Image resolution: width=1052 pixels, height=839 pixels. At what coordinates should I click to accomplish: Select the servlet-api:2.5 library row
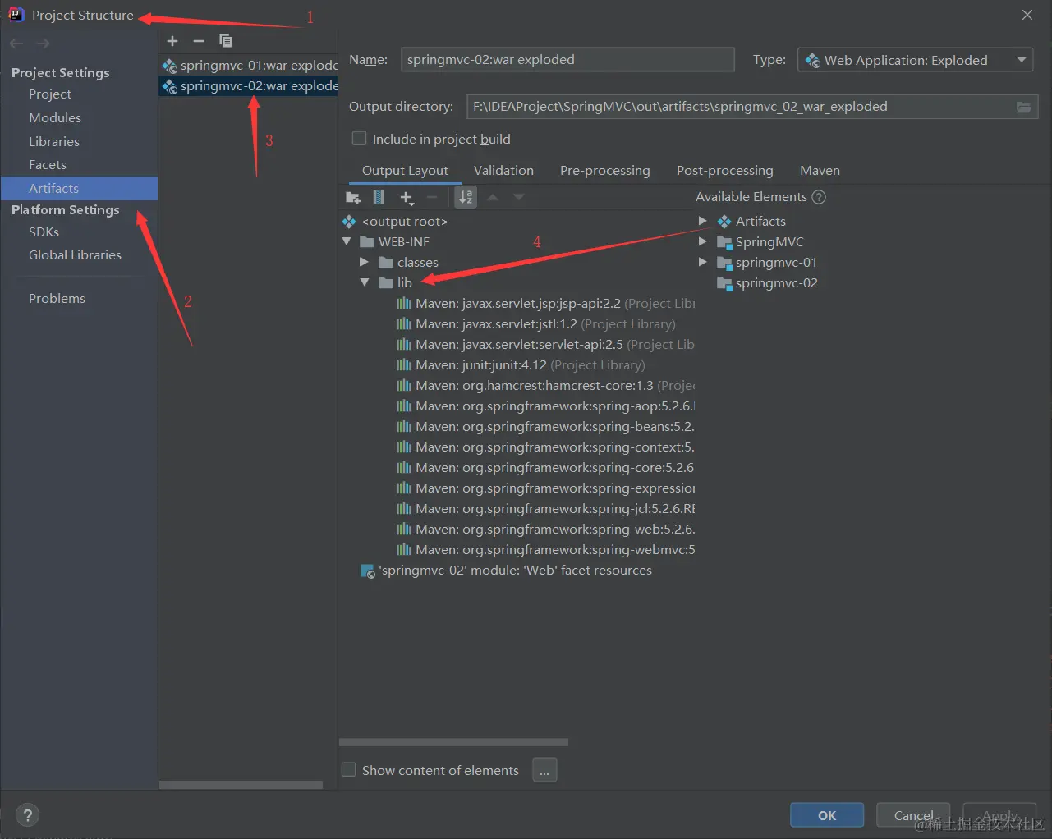(x=545, y=345)
